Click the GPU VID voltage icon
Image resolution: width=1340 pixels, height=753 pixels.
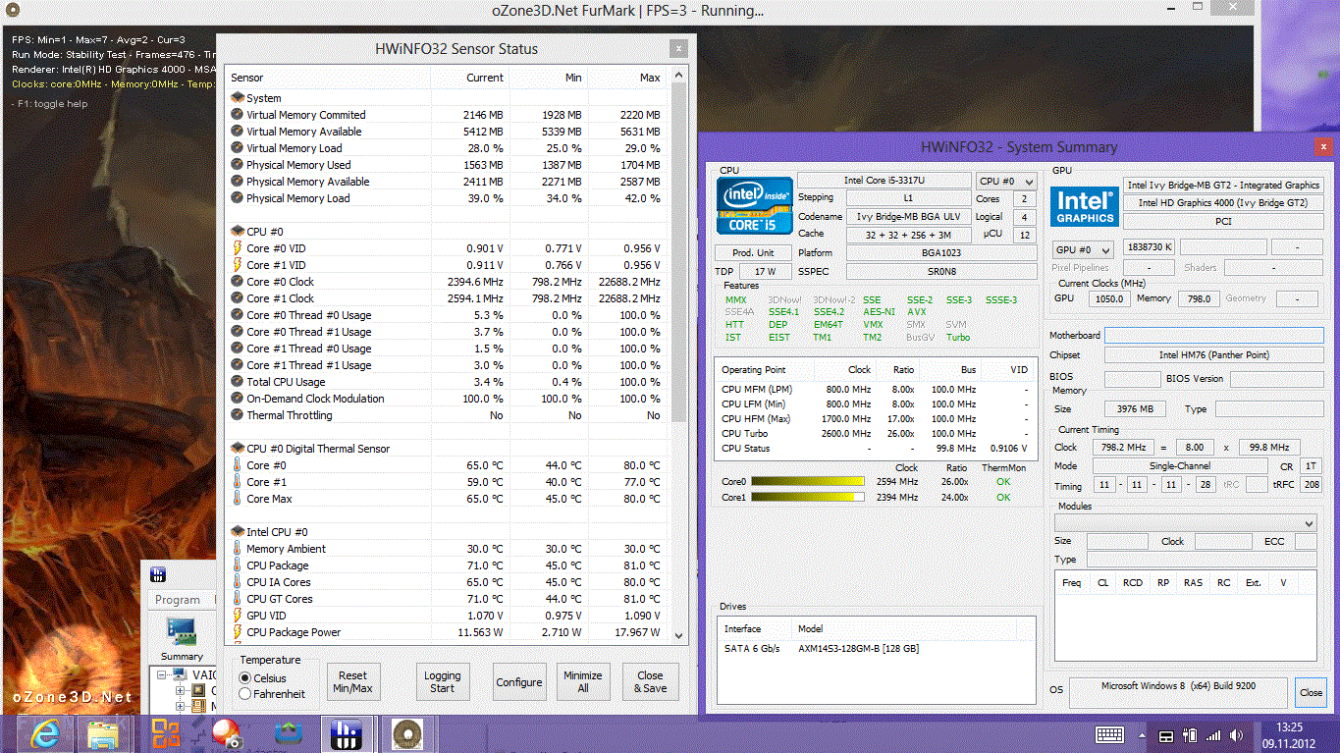(x=238, y=616)
